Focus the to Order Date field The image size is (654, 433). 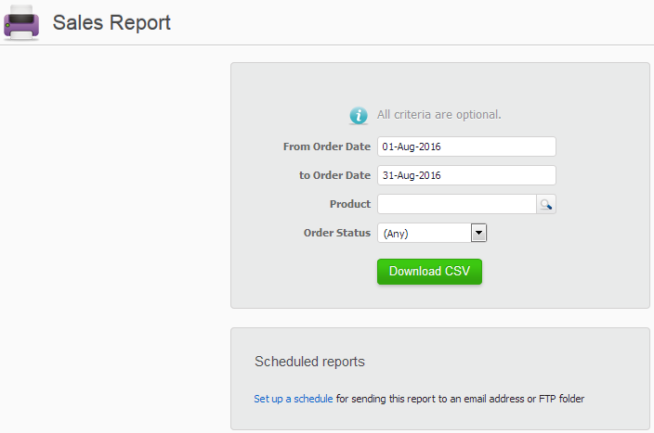coord(466,175)
